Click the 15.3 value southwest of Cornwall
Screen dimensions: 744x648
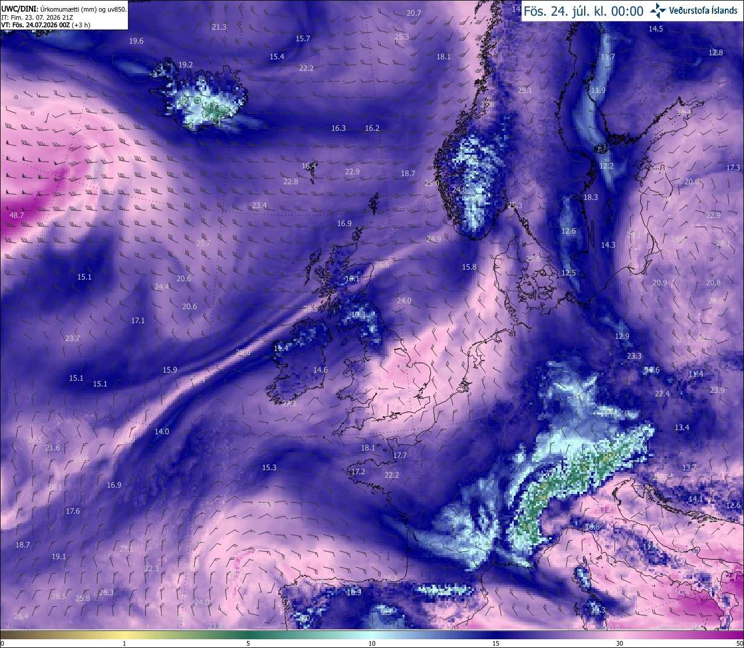tap(269, 468)
